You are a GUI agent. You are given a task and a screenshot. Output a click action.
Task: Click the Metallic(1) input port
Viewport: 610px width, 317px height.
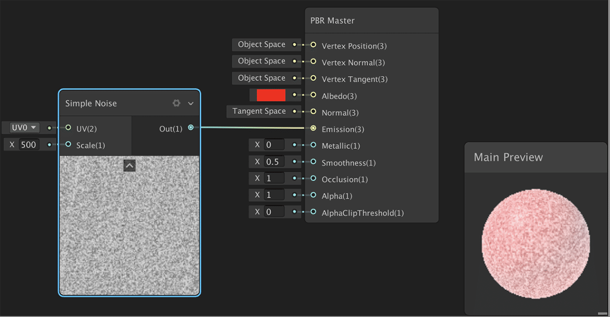[x=313, y=145]
